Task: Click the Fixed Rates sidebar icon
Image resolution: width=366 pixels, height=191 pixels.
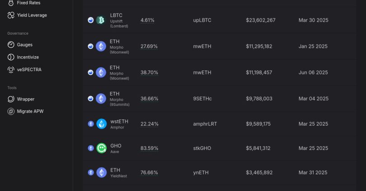Action: 11,3
